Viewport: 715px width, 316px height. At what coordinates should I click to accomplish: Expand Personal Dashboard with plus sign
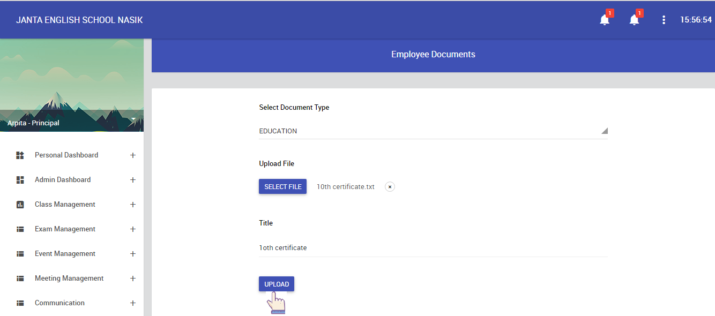pyautogui.click(x=133, y=155)
